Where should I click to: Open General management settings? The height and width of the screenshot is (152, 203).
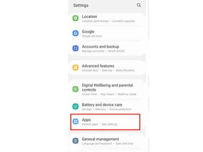pos(107,141)
